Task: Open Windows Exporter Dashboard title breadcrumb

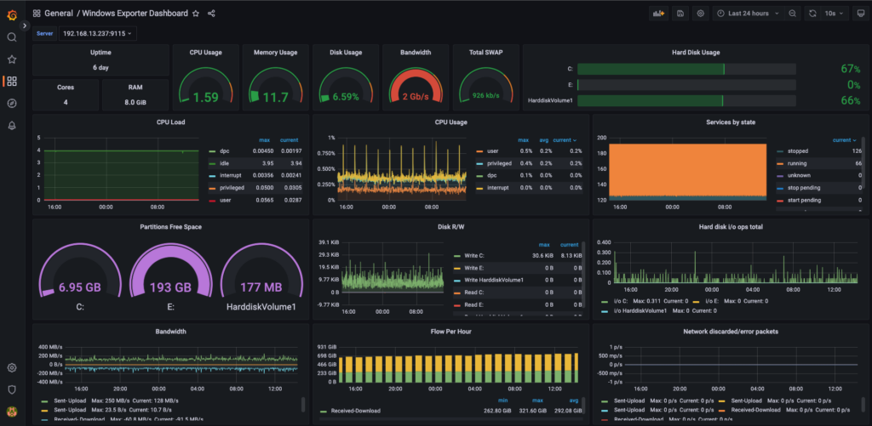Action: click(135, 14)
